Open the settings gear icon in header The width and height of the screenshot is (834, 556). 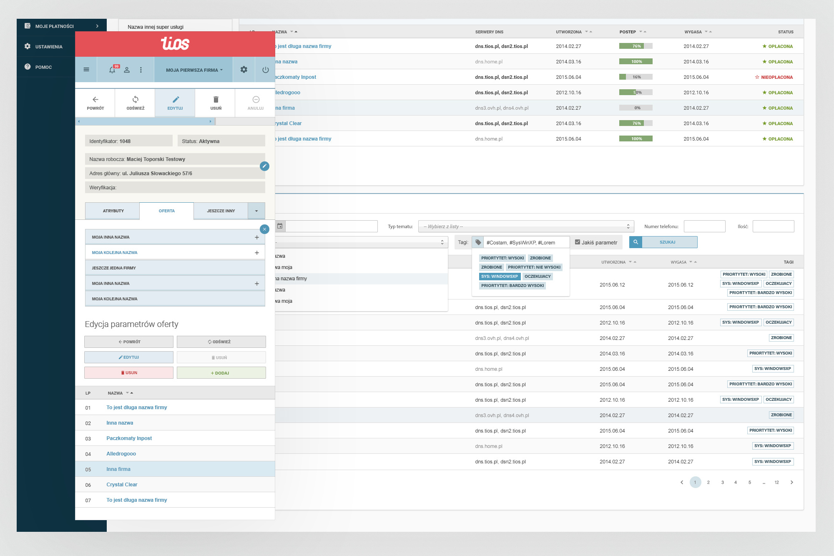244,70
